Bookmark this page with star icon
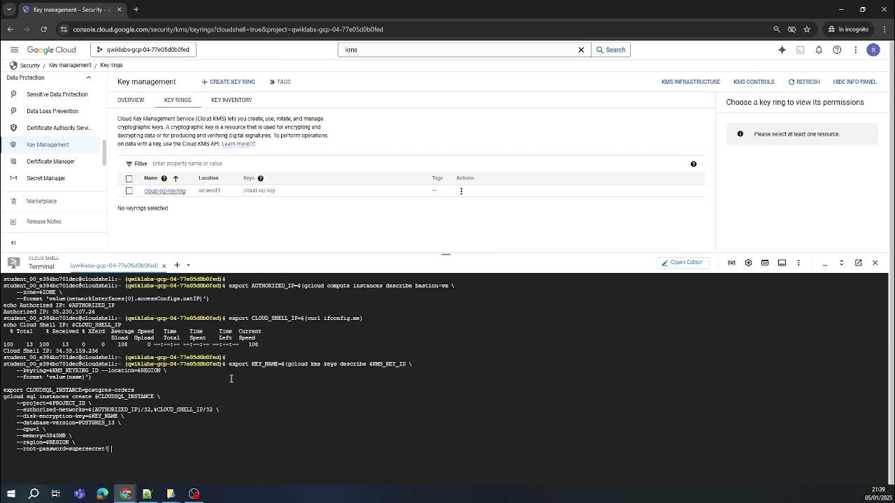 click(x=807, y=29)
